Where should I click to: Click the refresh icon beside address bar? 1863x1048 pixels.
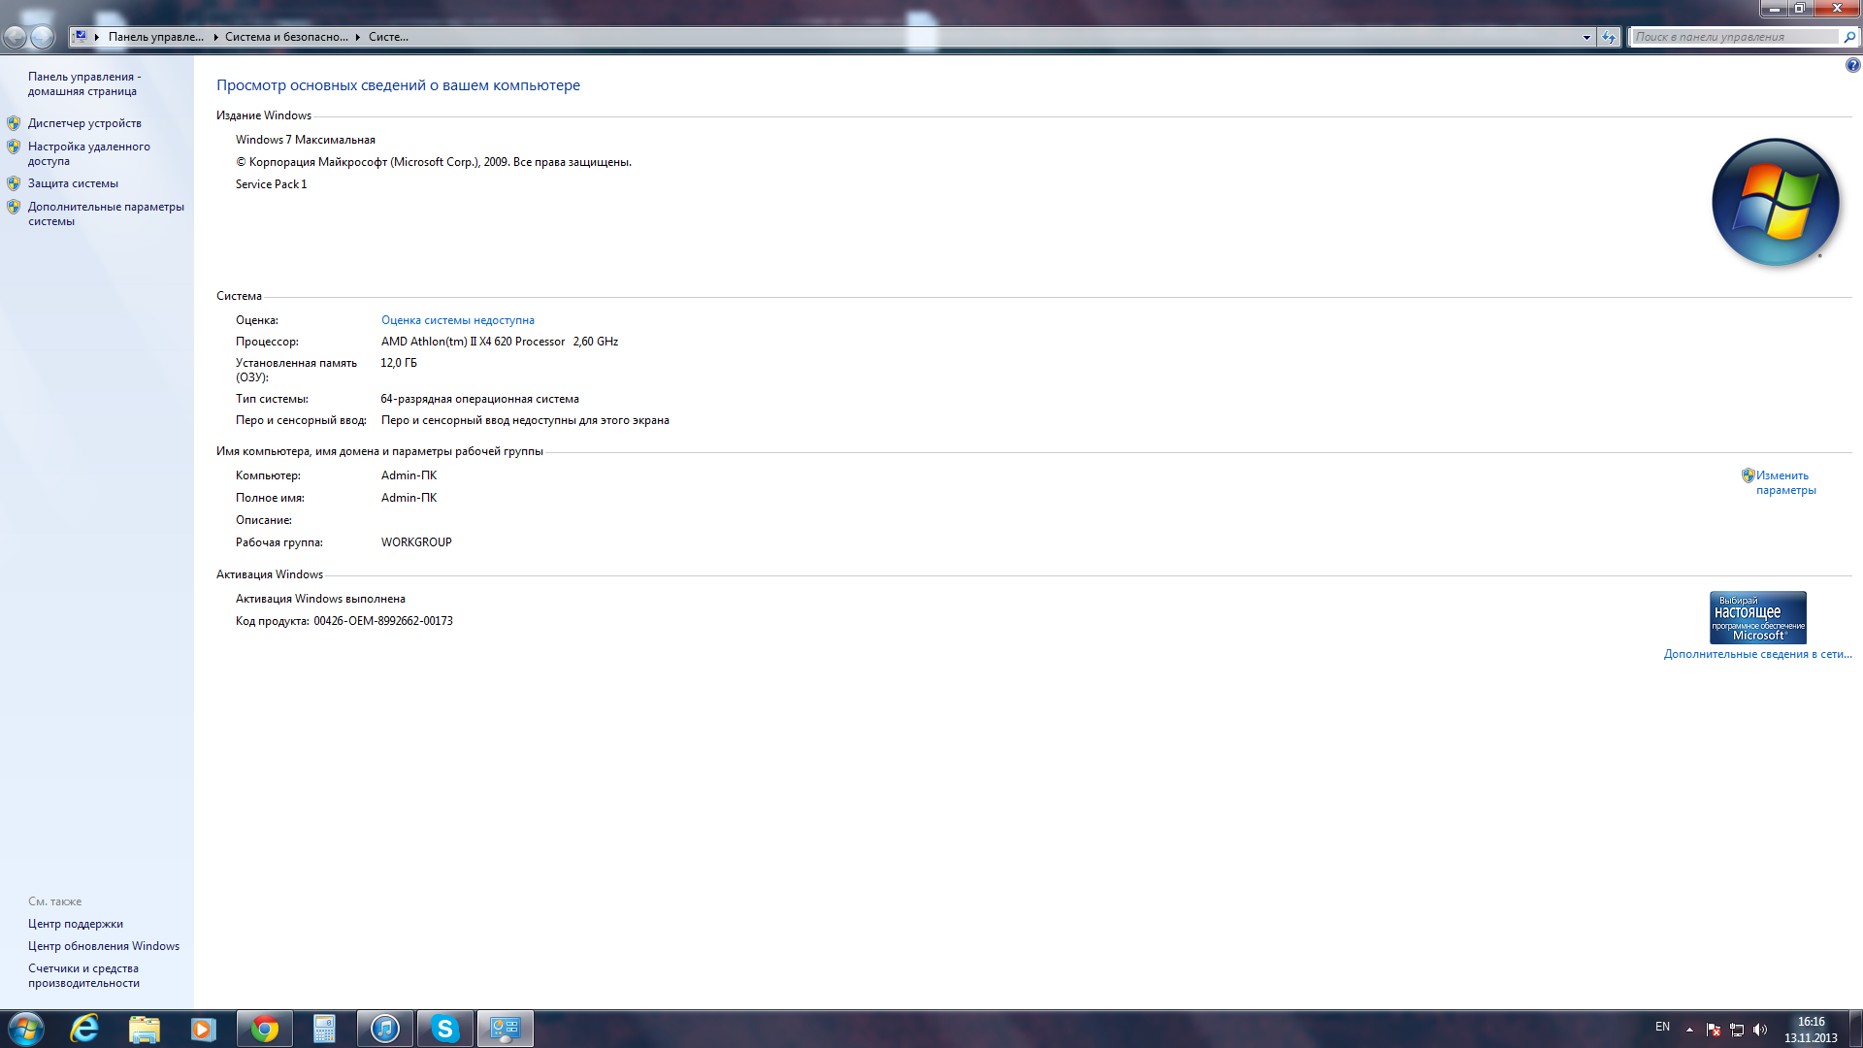tap(1609, 37)
